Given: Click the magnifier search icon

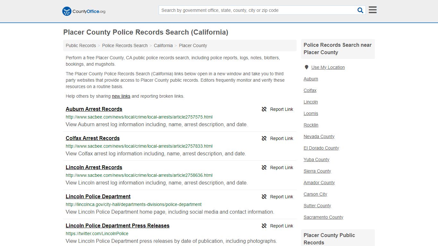Looking at the screenshot, I should [x=360, y=10].
